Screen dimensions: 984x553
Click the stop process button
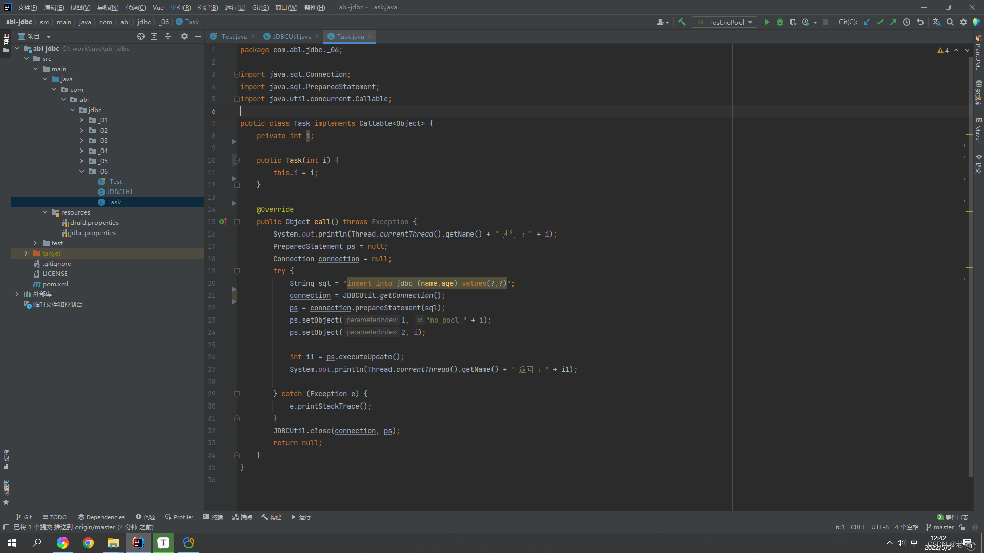[x=826, y=22]
